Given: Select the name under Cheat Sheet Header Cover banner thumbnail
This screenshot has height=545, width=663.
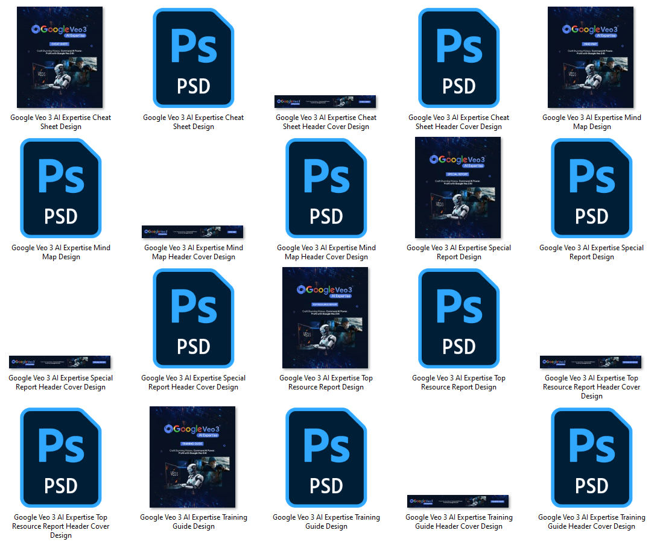Looking at the screenshot, I should 326,122.
